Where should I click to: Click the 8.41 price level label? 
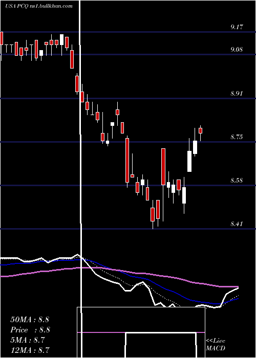(x=237, y=224)
